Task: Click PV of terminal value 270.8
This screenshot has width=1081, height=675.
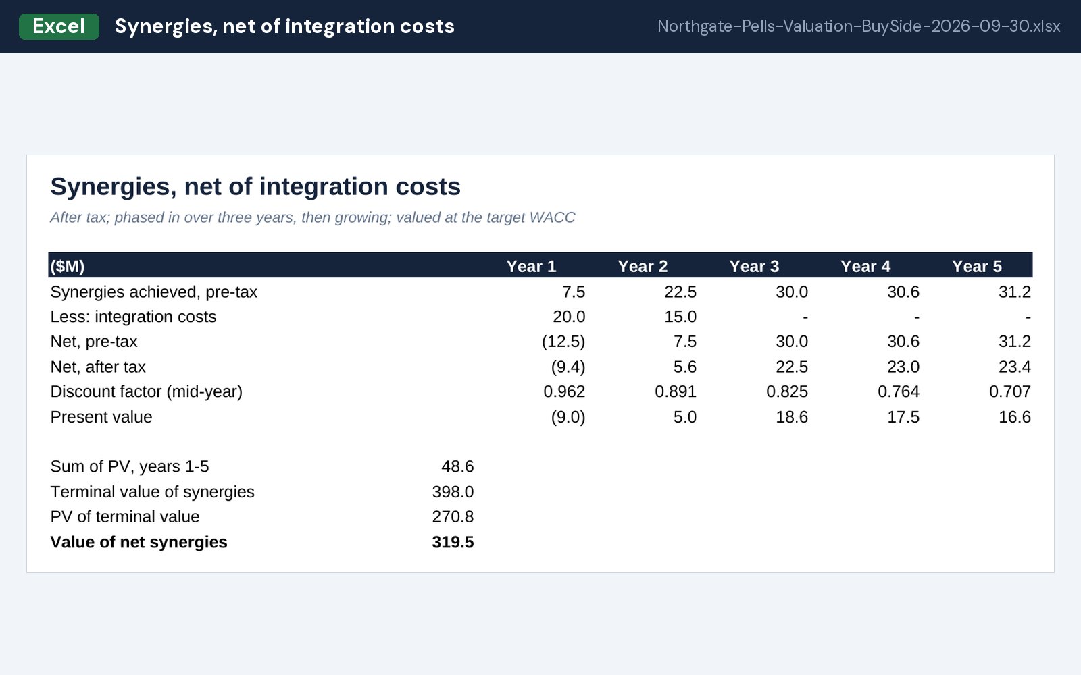Action: point(453,517)
